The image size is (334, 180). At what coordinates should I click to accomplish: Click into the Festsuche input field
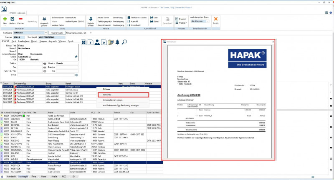pos(29,33)
